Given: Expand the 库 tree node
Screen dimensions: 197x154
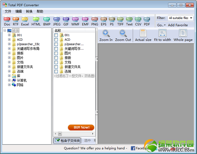Looking at the screenshot, I should pos(9,76).
